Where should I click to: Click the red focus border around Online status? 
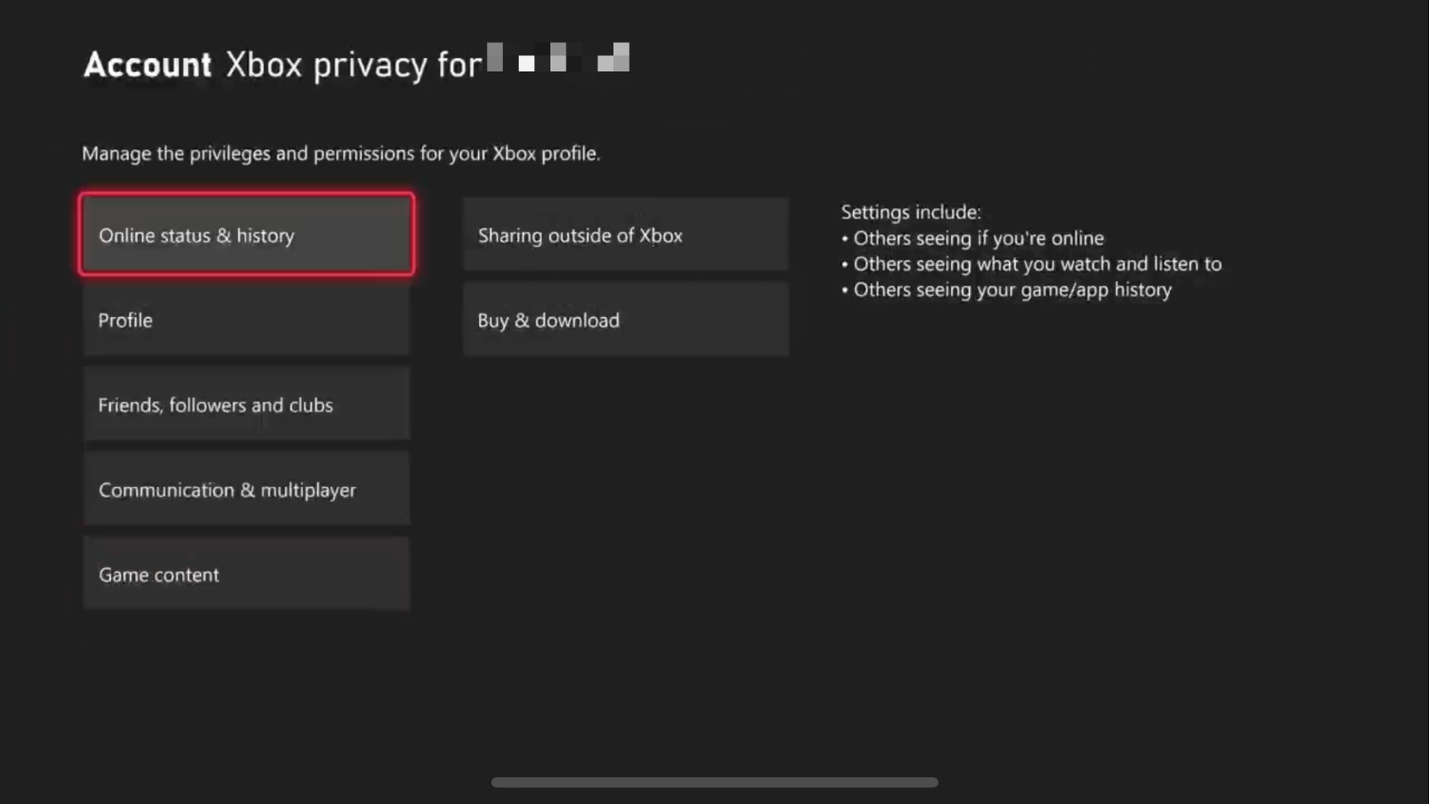[246, 196]
